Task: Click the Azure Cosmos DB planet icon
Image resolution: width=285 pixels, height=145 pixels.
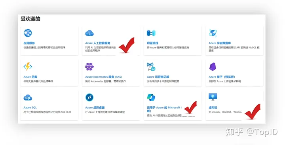Action: (x=213, y=33)
